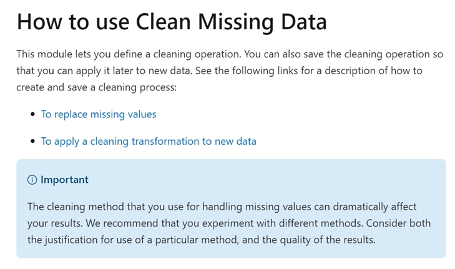Click the info icon beside Important
Screen dimensions: 455x269
pos(32,180)
